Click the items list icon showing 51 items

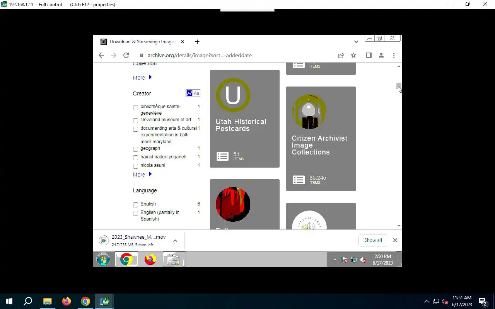tap(222, 156)
